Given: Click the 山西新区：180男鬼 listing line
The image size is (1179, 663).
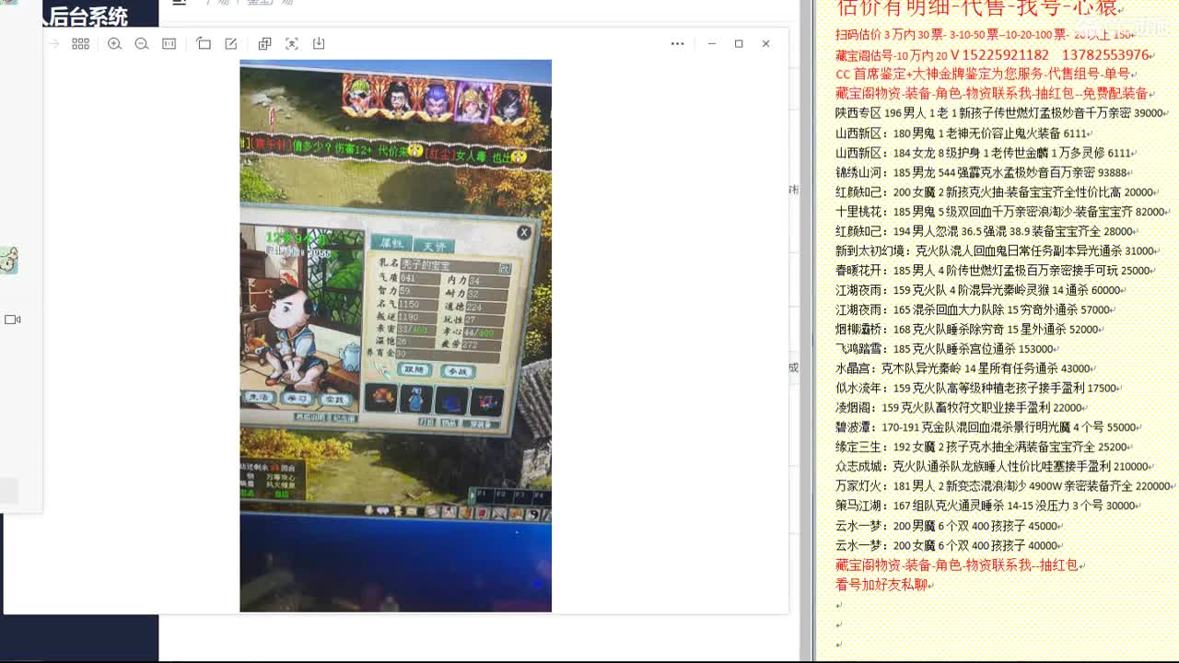Looking at the screenshot, I should click(x=963, y=134).
